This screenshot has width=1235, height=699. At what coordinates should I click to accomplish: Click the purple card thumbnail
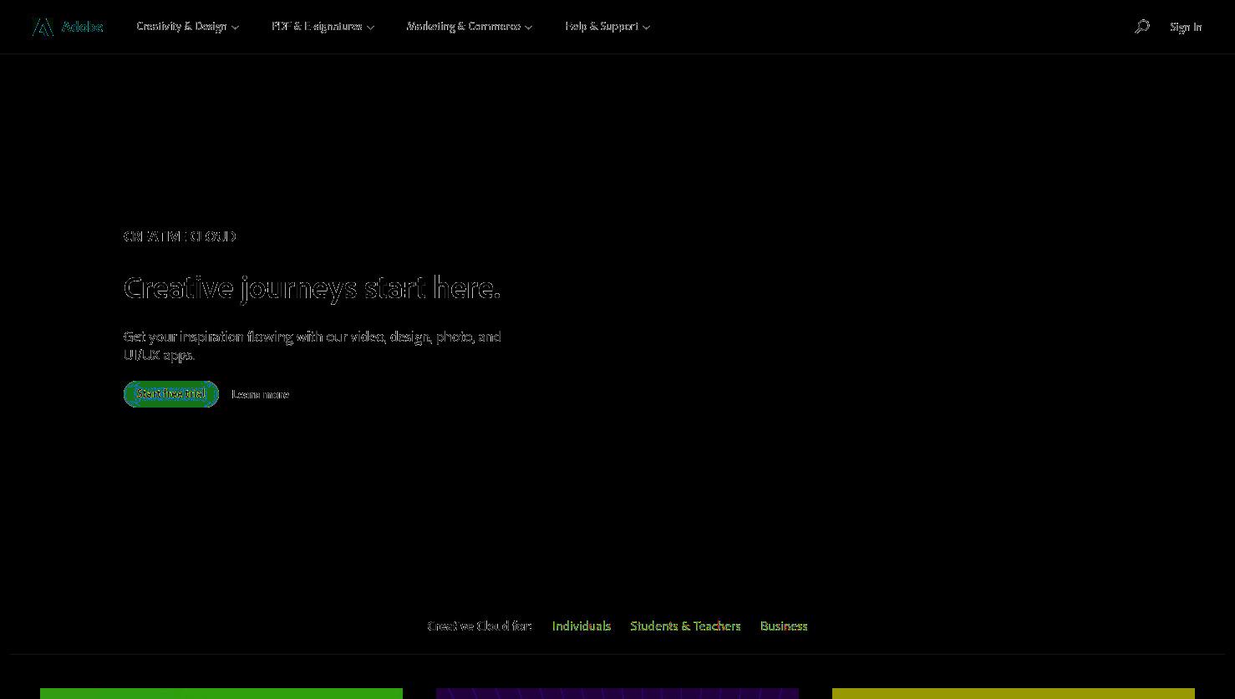pyautogui.click(x=617, y=693)
